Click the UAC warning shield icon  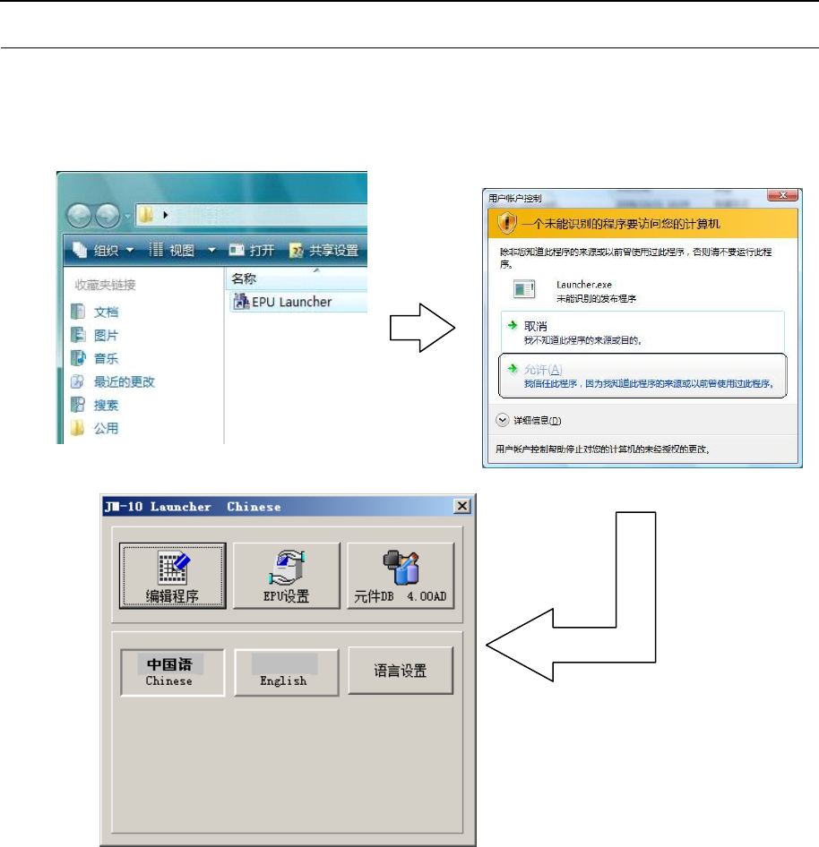tap(506, 223)
